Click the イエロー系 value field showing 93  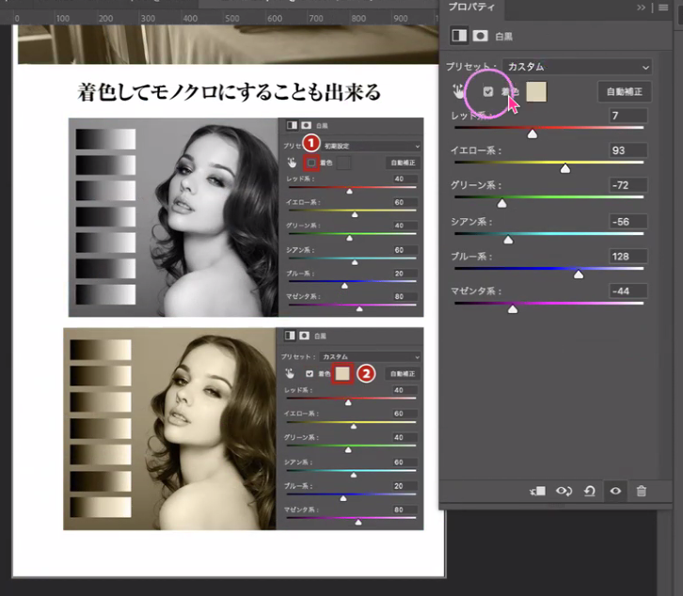click(627, 150)
